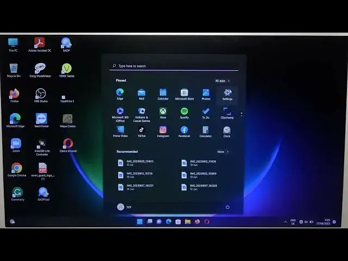348x261 pixels.
Task: Click the Type here to search box
Action: coord(174,66)
